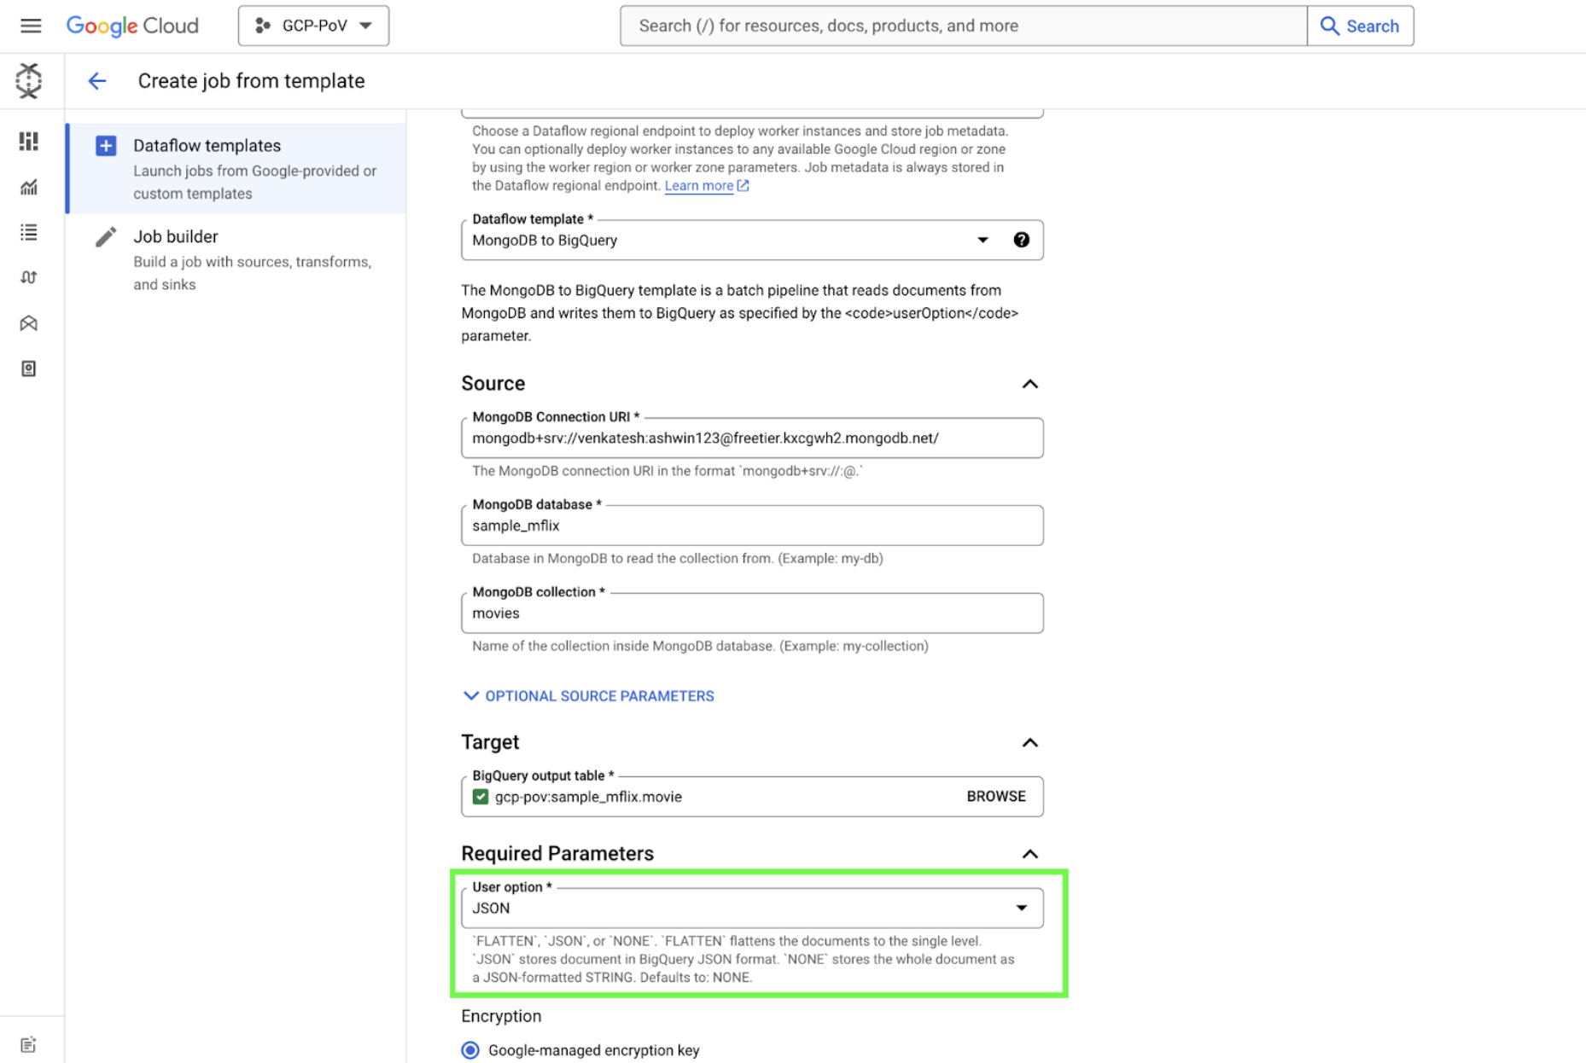The height and width of the screenshot is (1063, 1586).
Task: Click the Workbench sidebar icon
Action: pos(29,368)
